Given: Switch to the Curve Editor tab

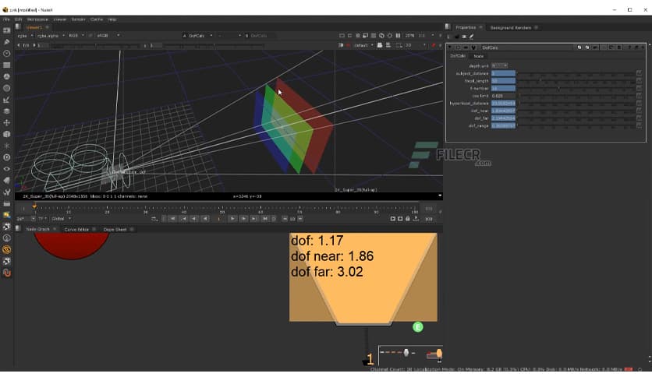Looking at the screenshot, I should coord(76,229).
